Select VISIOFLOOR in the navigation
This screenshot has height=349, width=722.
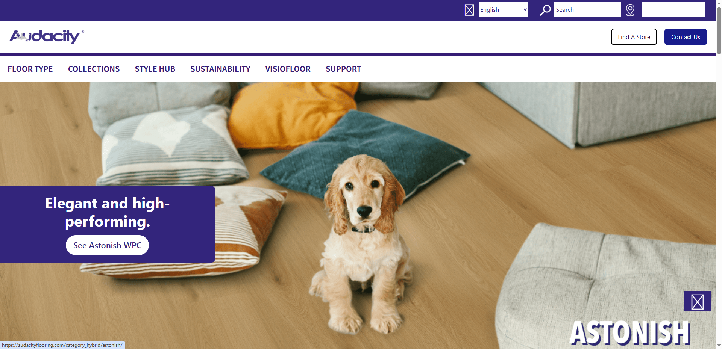(x=288, y=69)
